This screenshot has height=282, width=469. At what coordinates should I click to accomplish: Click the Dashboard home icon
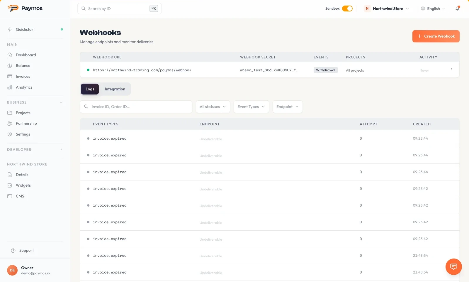tap(10, 55)
